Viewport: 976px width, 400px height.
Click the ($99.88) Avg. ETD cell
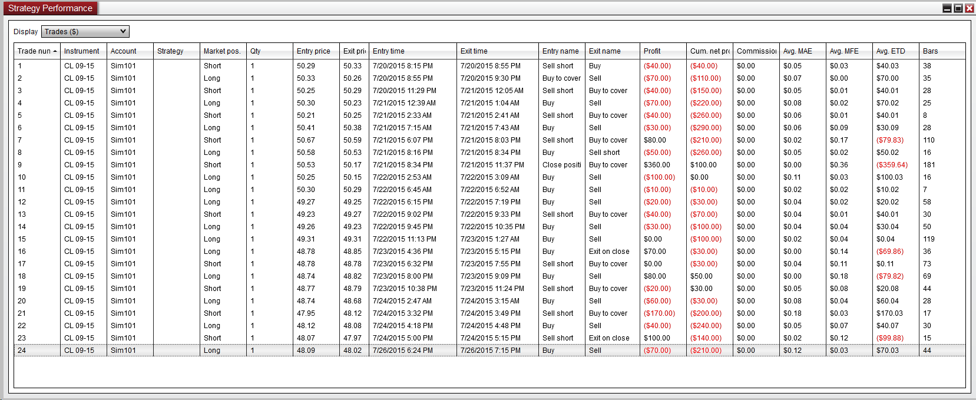[x=890, y=338]
